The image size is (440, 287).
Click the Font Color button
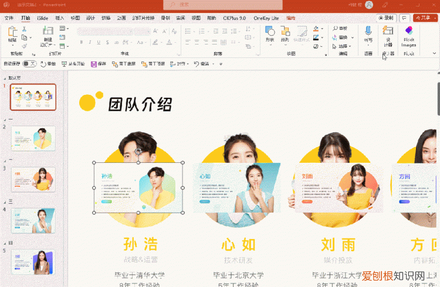pos(169,42)
